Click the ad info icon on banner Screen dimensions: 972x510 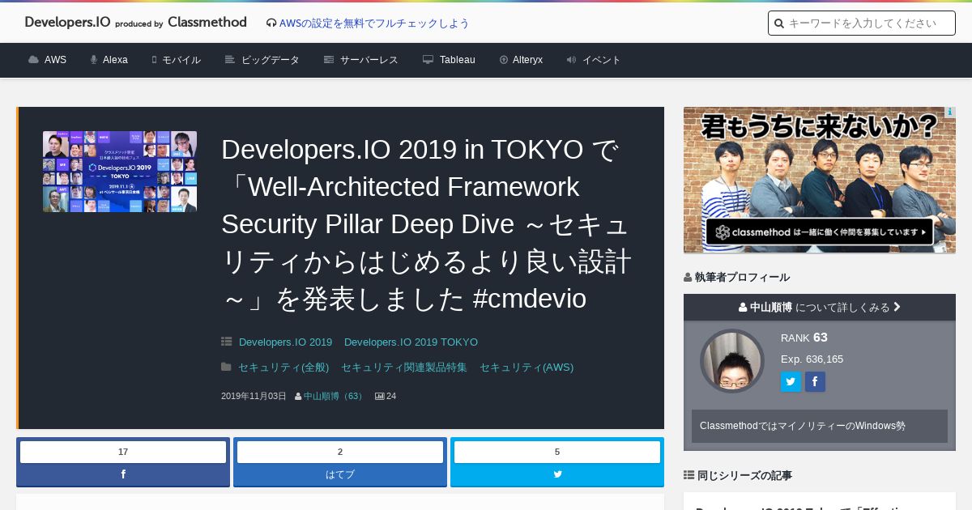(x=950, y=113)
